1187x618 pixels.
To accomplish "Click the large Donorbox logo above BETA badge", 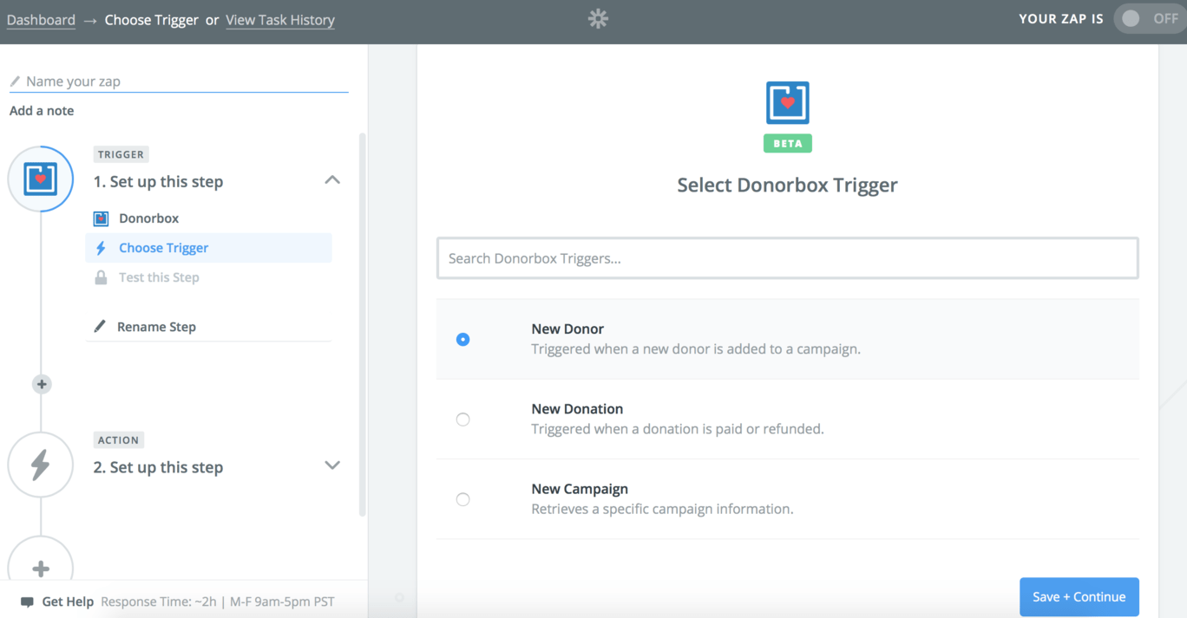I will tap(788, 102).
